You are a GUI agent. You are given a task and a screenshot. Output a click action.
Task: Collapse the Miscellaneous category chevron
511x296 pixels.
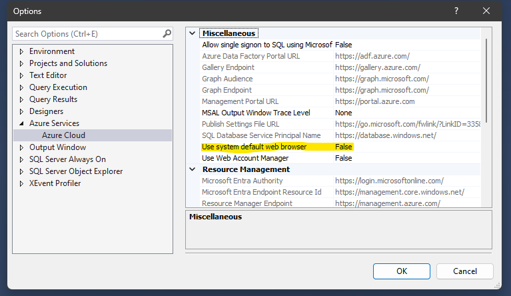(193, 33)
